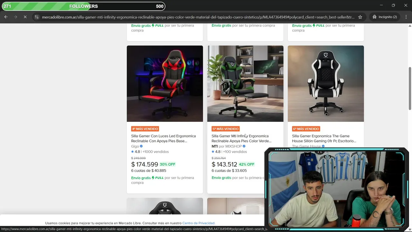Click the browser forward arrow
This screenshot has width=412, height=232.
[15, 17]
